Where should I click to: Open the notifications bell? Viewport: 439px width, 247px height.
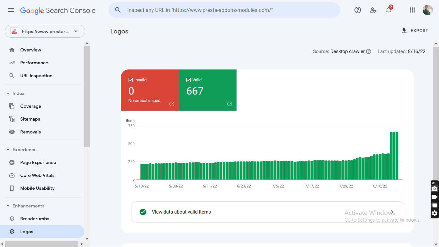(x=389, y=10)
